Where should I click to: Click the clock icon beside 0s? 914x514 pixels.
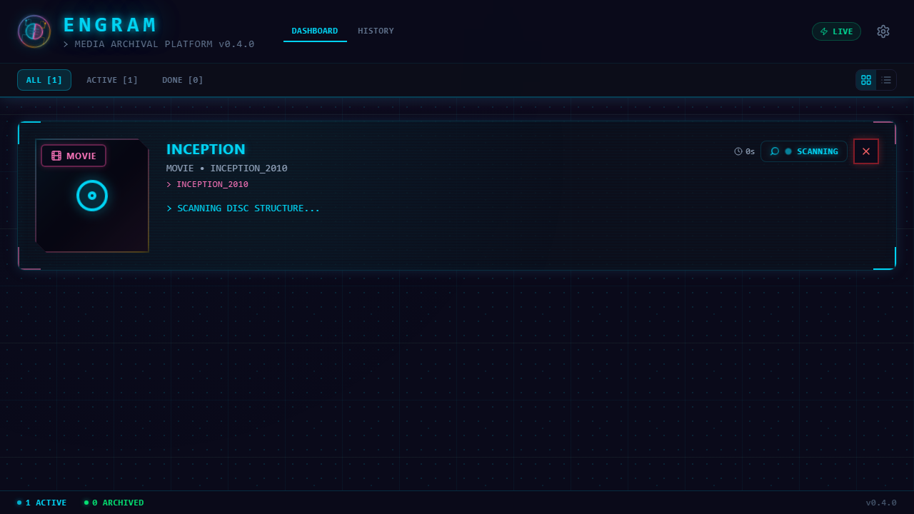coord(738,151)
